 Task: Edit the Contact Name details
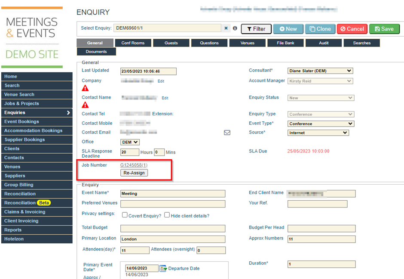pos(165,98)
